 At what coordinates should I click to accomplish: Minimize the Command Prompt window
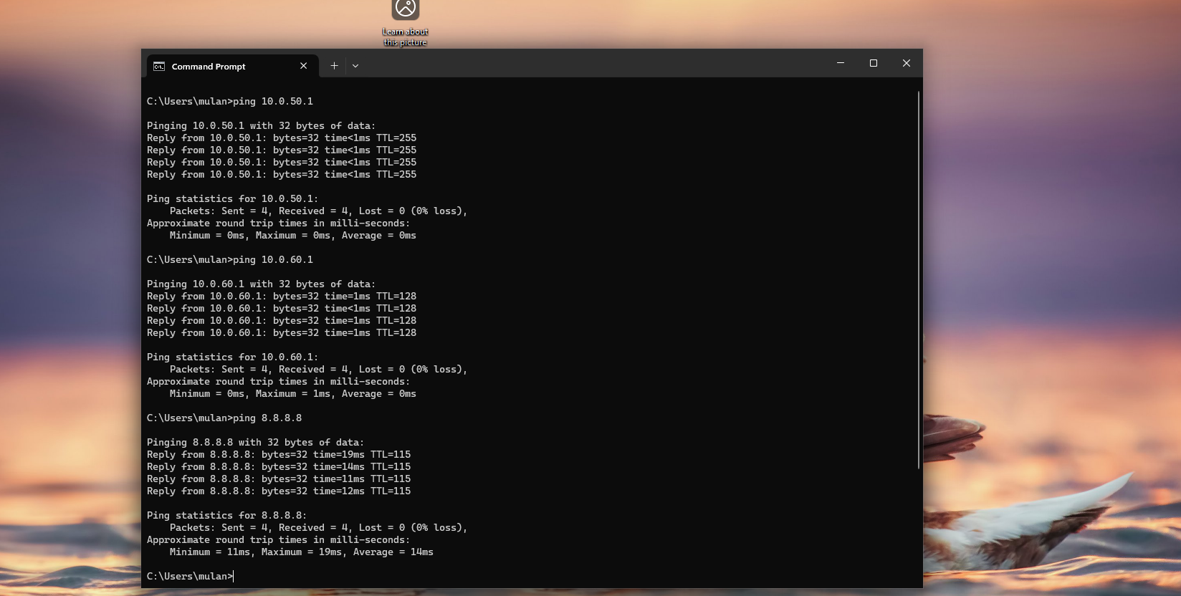coord(841,63)
